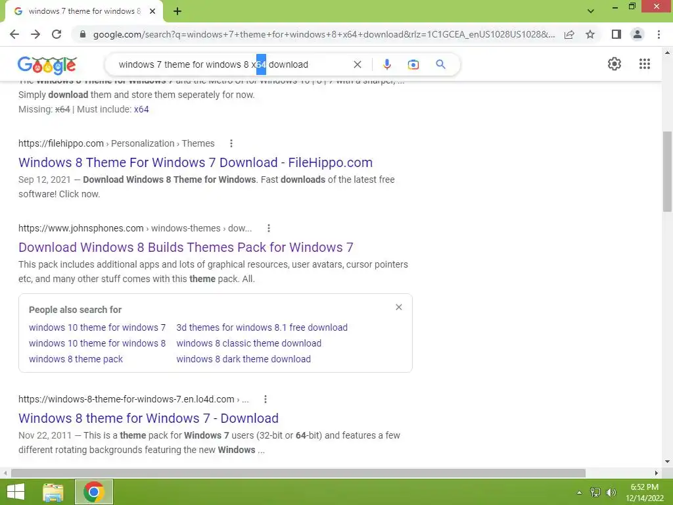Open more options for johnsphones.com result
673x505 pixels.
[269, 228]
